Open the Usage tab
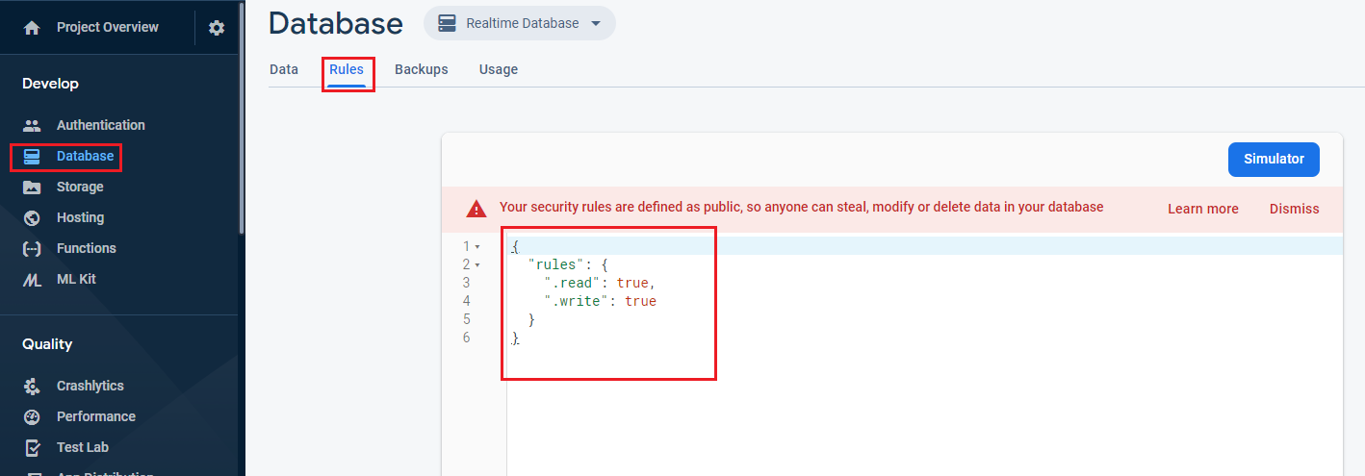This screenshot has width=1365, height=476. [x=499, y=69]
